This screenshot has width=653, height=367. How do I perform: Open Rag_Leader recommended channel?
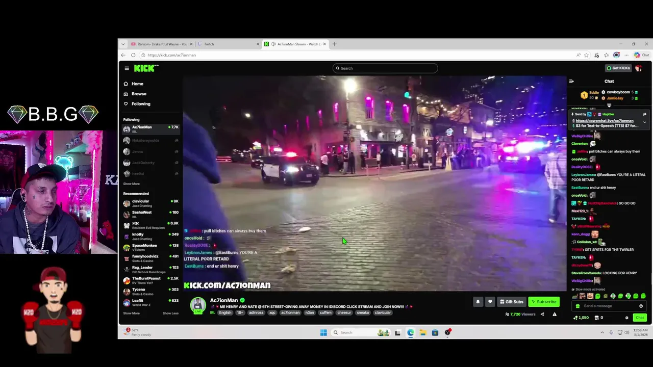[x=150, y=270]
